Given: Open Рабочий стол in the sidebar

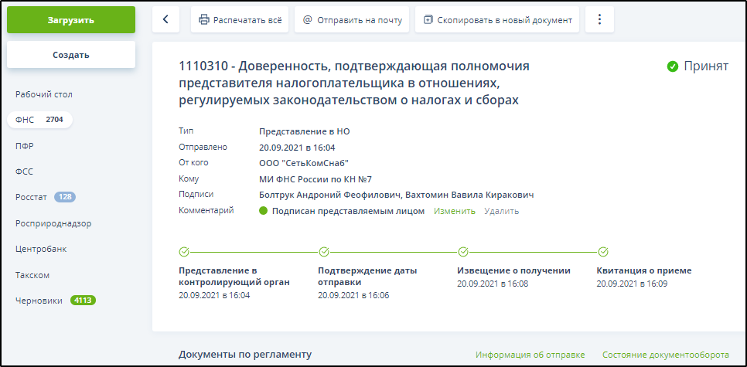Looking at the screenshot, I should 44,94.
